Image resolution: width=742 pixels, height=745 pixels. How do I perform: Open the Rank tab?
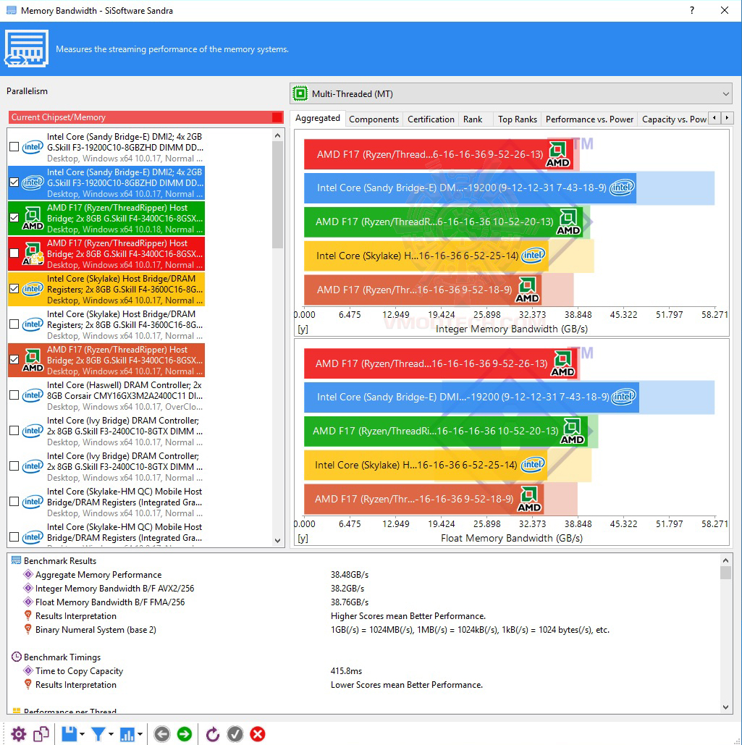(473, 119)
